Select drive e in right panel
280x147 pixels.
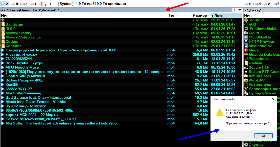(267, 4)
